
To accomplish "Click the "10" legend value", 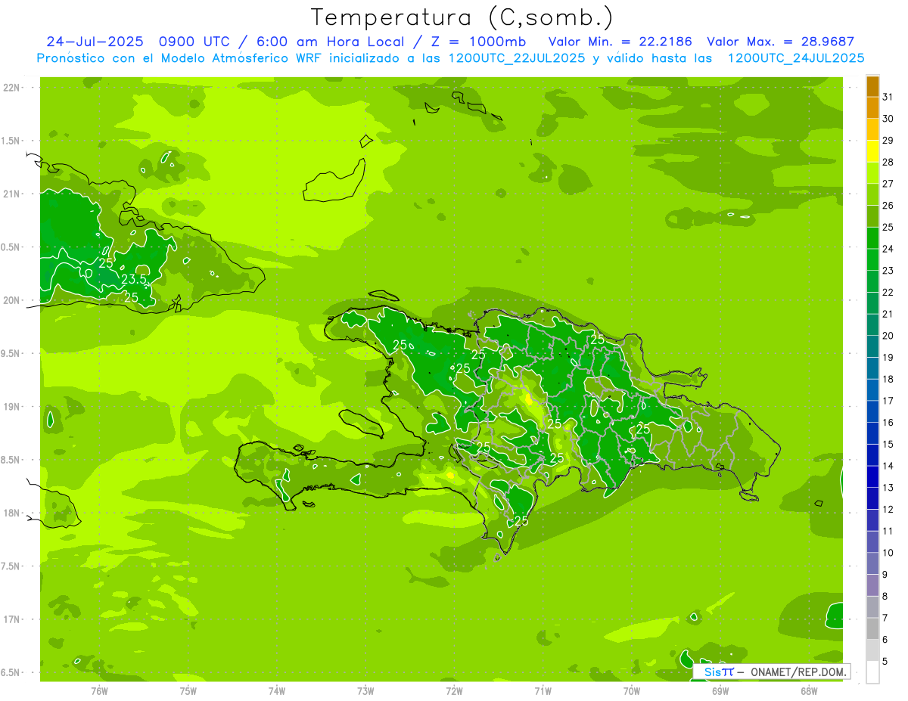I will [x=888, y=553].
